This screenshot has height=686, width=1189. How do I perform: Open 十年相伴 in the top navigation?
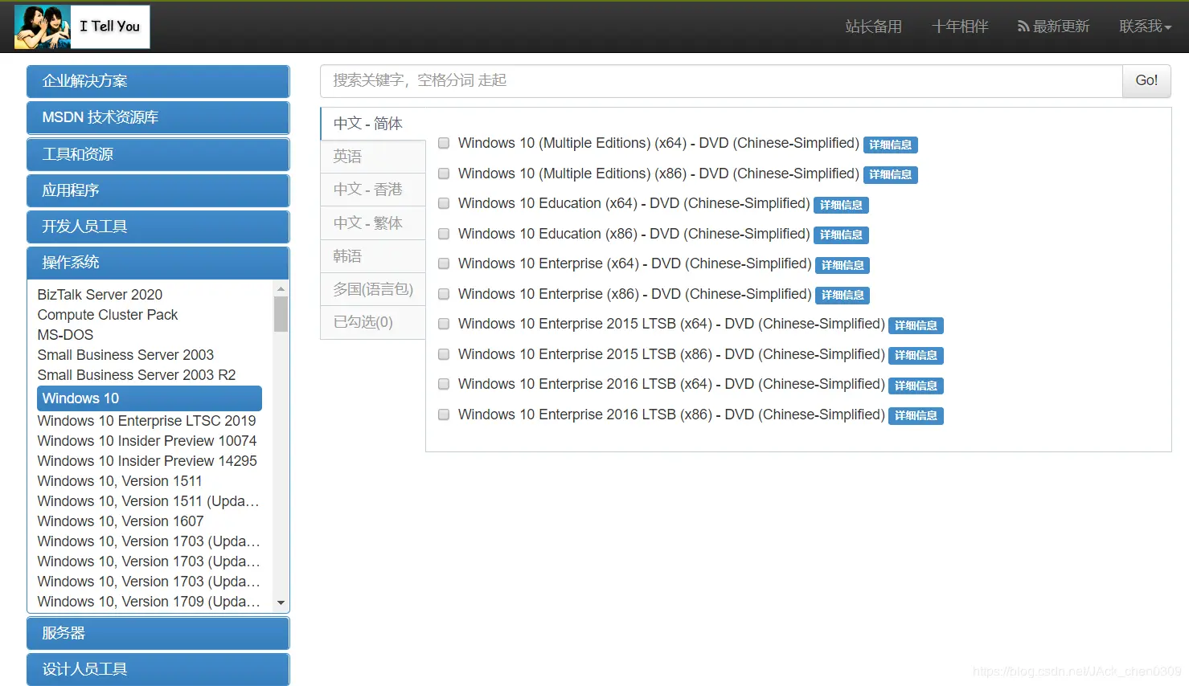[960, 27]
